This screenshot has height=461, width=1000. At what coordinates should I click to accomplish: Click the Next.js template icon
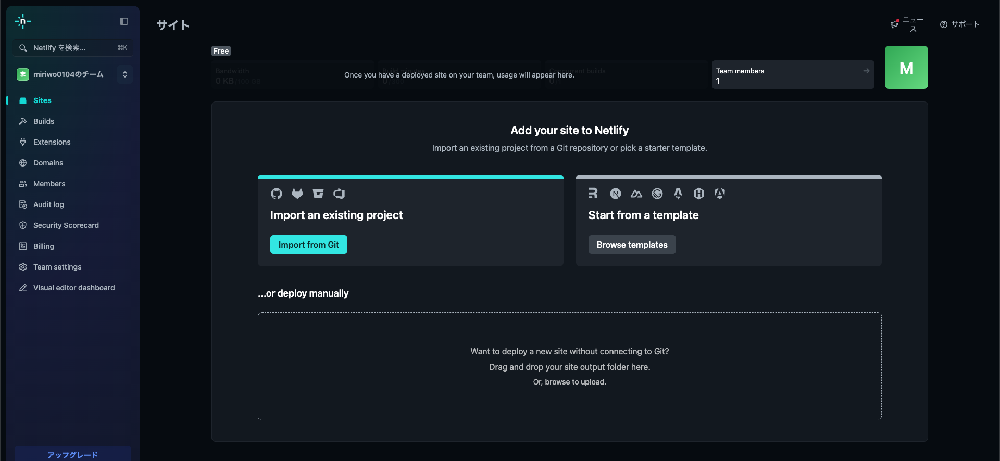tap(616, 194)
